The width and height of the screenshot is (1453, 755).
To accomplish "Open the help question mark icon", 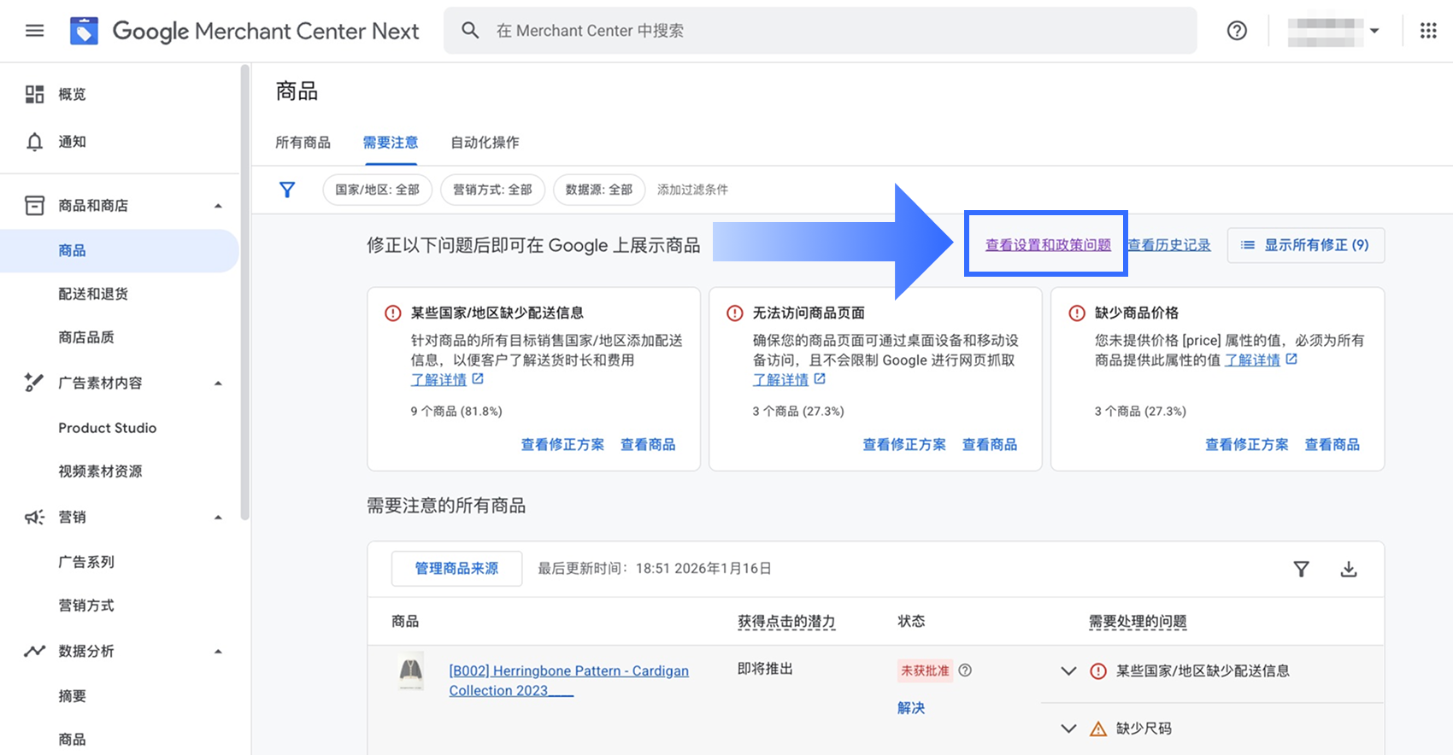I will tap(1237, 31).
